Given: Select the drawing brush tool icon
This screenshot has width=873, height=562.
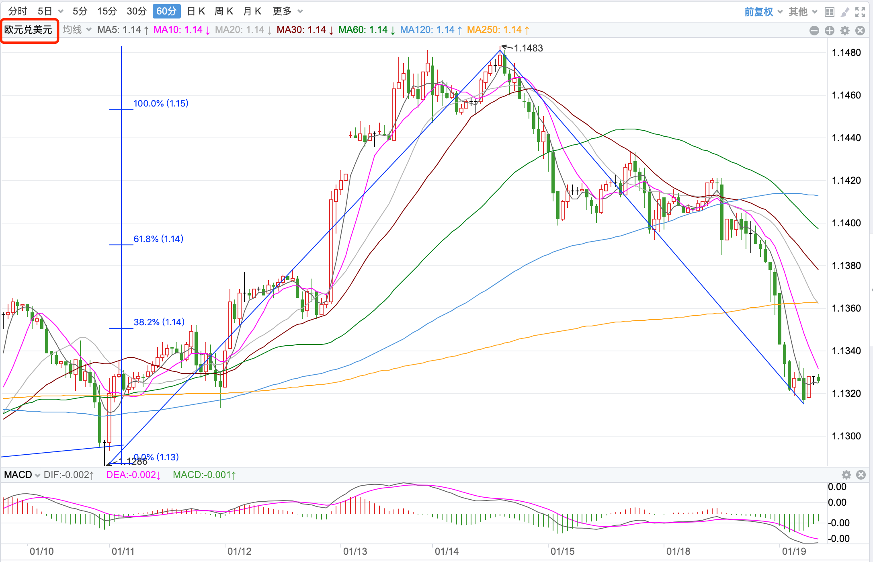Looking at the screenshot, I should pyautogui.click(x=845, y=12).
